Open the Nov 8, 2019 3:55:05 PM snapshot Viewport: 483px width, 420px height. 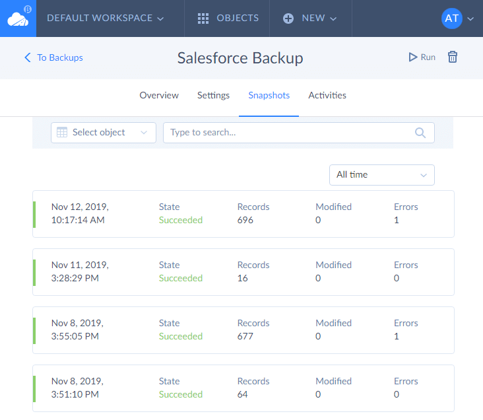point(243,330)
